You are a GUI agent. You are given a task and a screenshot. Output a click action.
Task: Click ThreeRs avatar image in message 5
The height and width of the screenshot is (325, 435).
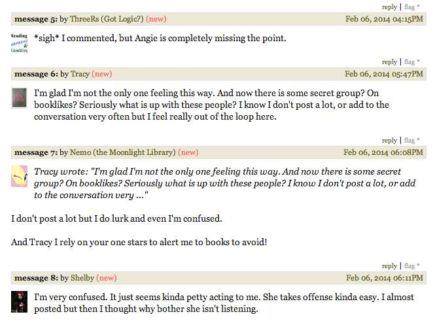[x=20, y=43]
